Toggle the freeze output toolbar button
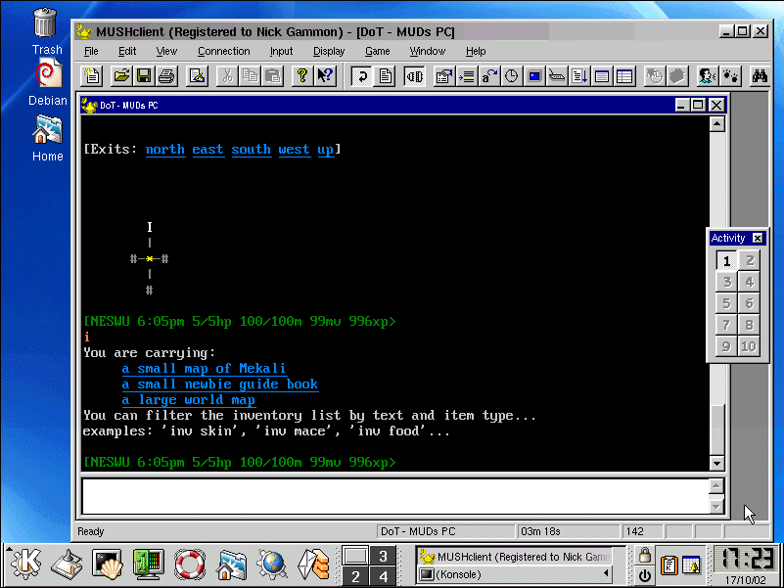Viewport: 784px width, 588px height. point(414,76)
